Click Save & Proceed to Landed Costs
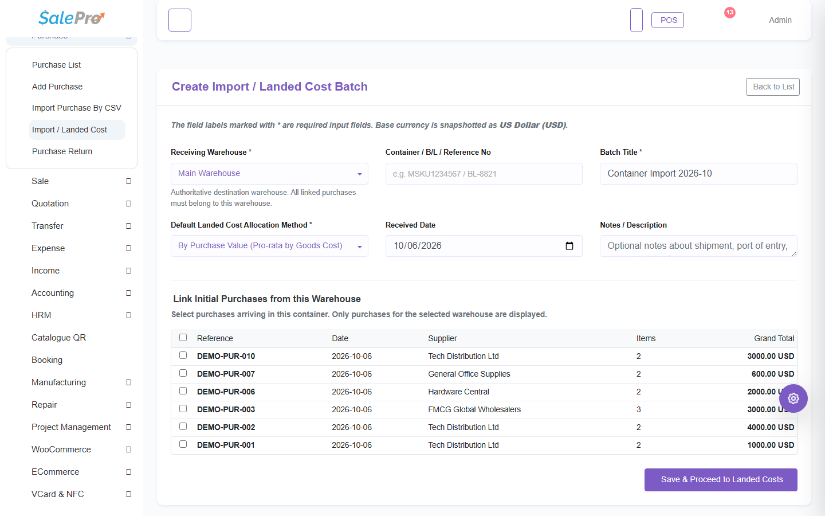 721,480
